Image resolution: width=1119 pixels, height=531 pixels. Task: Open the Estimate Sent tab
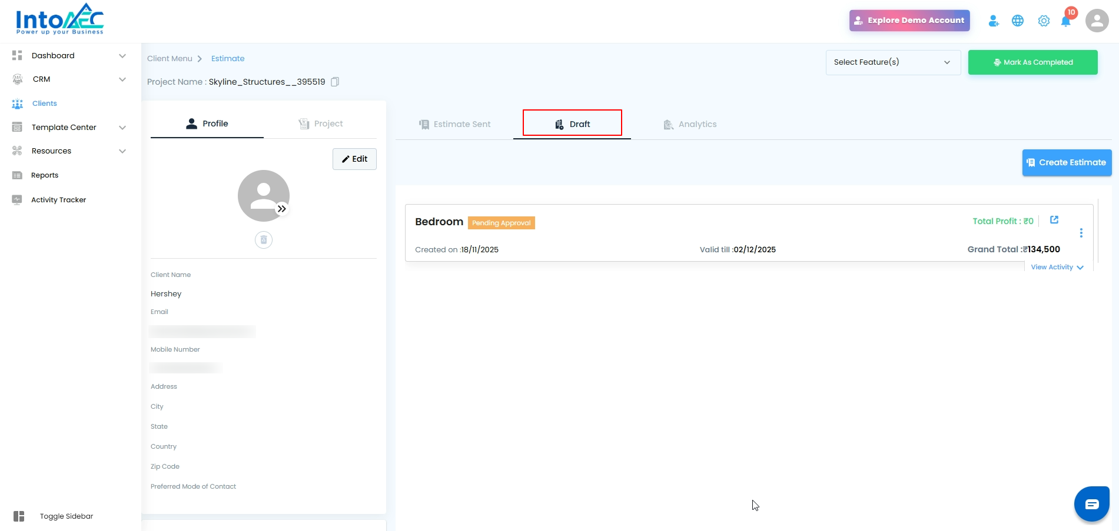click(x=454, y=124)
